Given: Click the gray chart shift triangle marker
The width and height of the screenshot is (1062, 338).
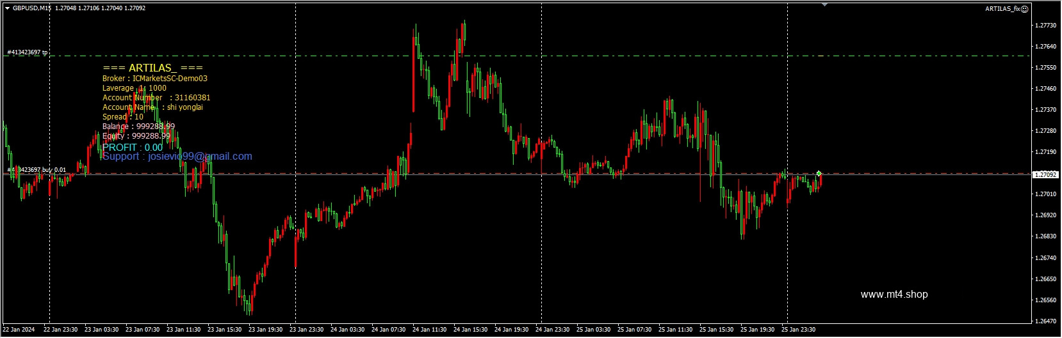Looking at the screenshot, I should click(x=824, y=4).
